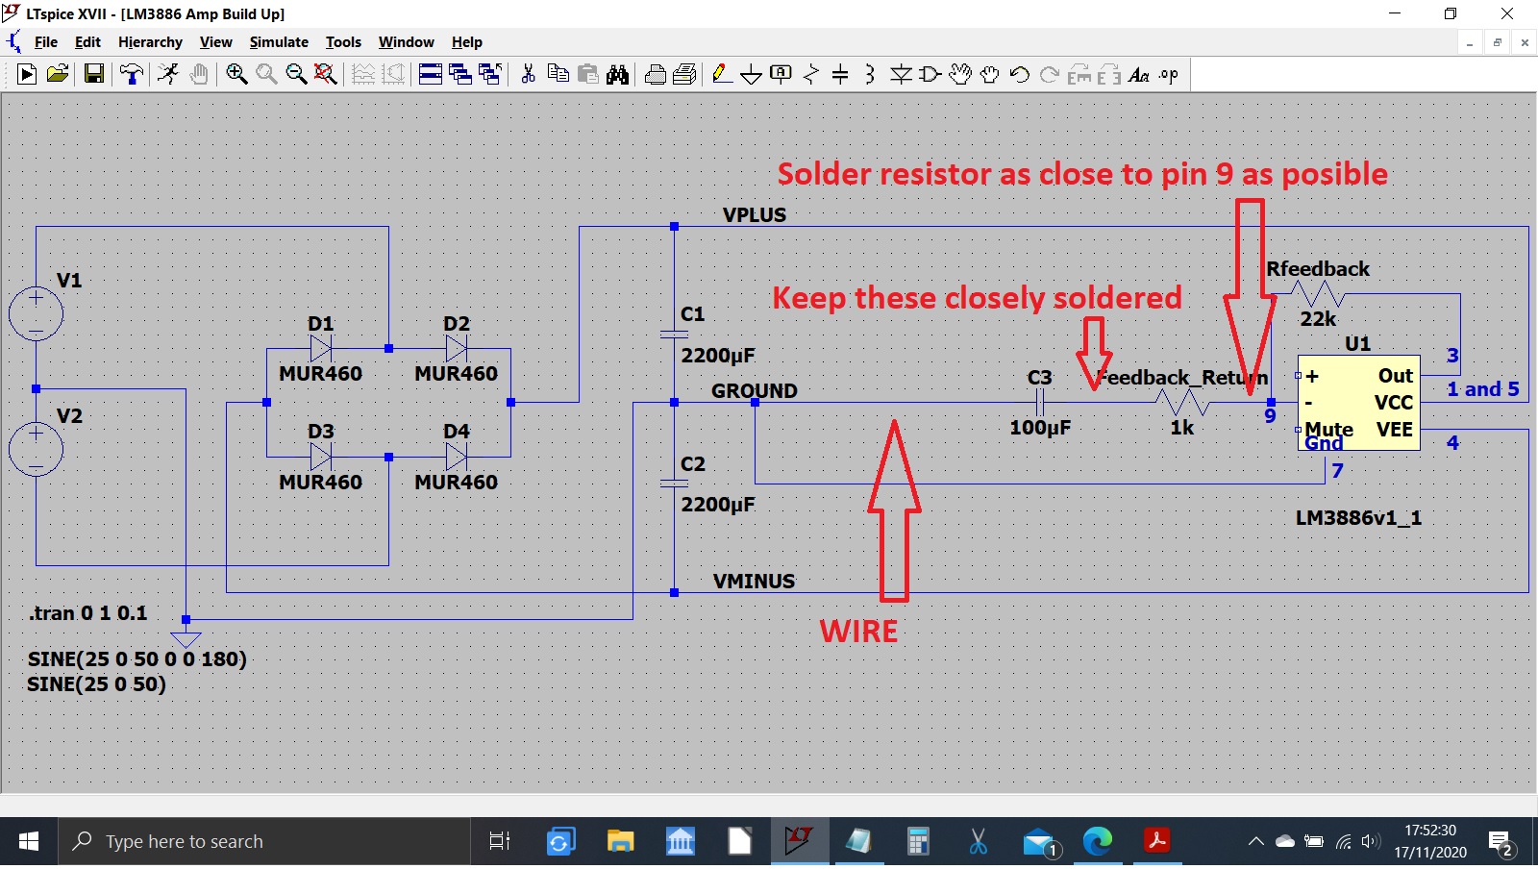Image resolution: width=1538 pixels, height=869 pixels.
Task: Select the Inductor placement tool
Action: pyautogui.click(x=870, y=74)
